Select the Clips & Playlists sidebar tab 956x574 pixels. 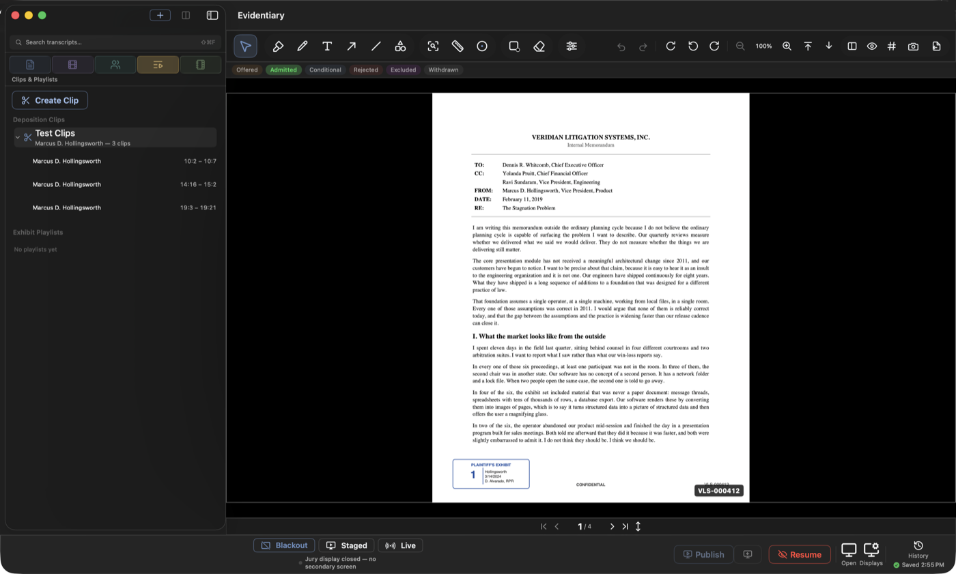(x=158, y=65)
